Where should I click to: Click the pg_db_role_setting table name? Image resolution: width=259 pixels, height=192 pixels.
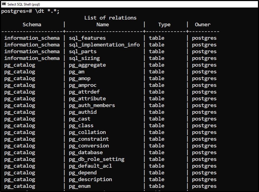[97, 160]
